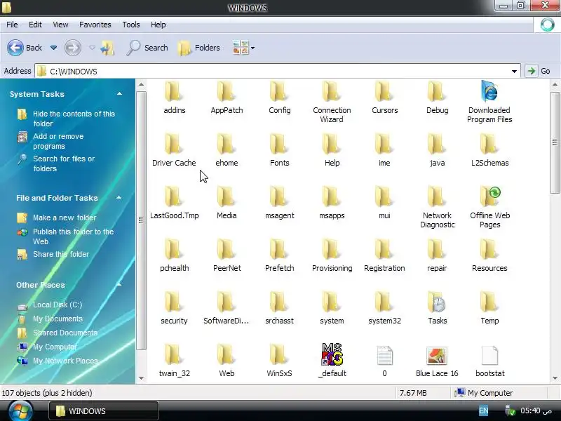Select the Connection Wizard folder
561x421 pixels.
pos(332,92)
